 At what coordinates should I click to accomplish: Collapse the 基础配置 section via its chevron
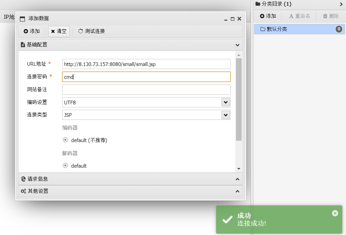point(237,44)
